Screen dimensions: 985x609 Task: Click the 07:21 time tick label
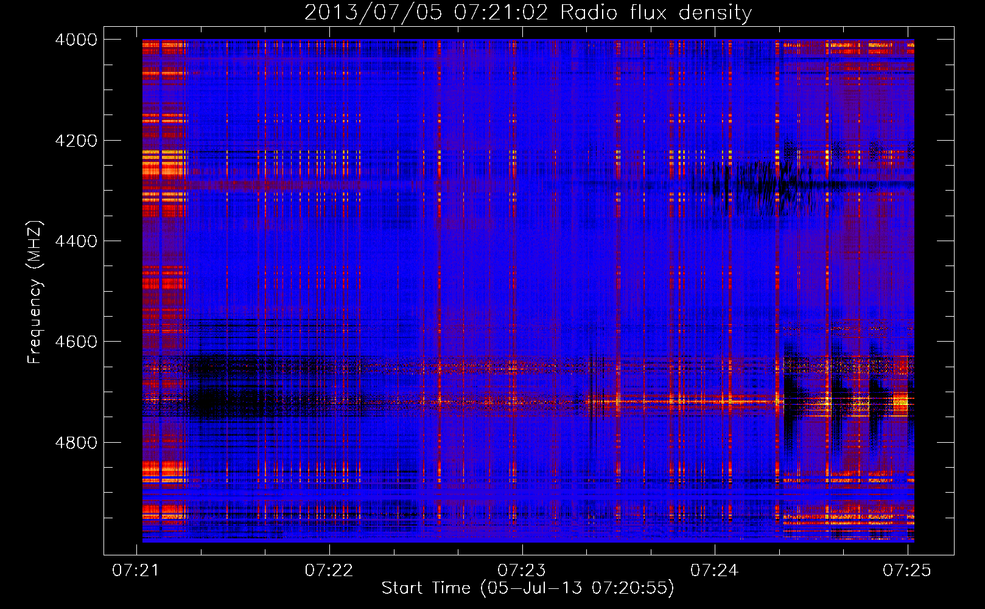pyautogui.click(x=136, y=570)
